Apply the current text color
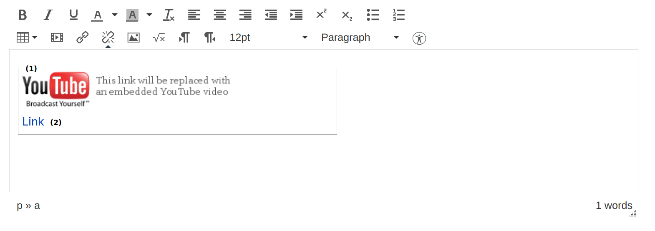655x231 pixels. 97,15
